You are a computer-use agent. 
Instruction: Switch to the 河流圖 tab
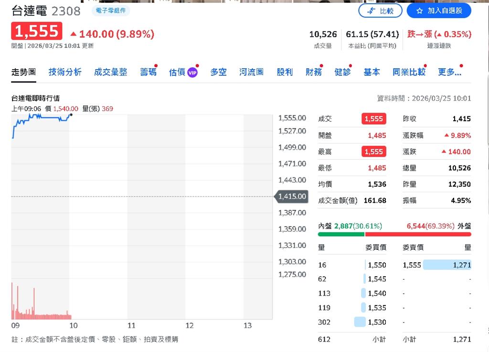point(251,72)
